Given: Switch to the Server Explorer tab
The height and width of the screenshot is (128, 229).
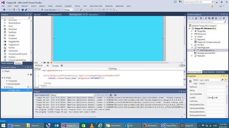Looking at the screenshot, I should tap(7, 63).
